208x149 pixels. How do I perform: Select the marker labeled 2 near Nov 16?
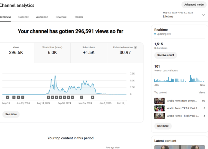pos(81,97)
